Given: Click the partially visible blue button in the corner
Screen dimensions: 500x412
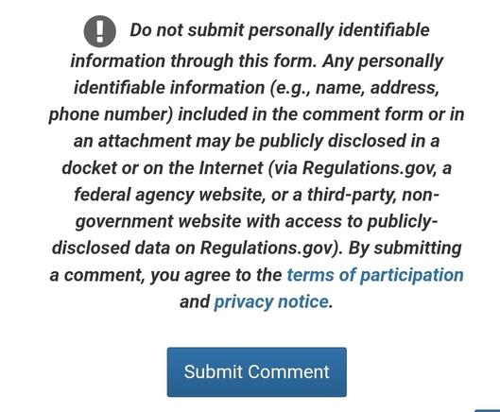Looking at the screenshot, I should tap(488, 410).
